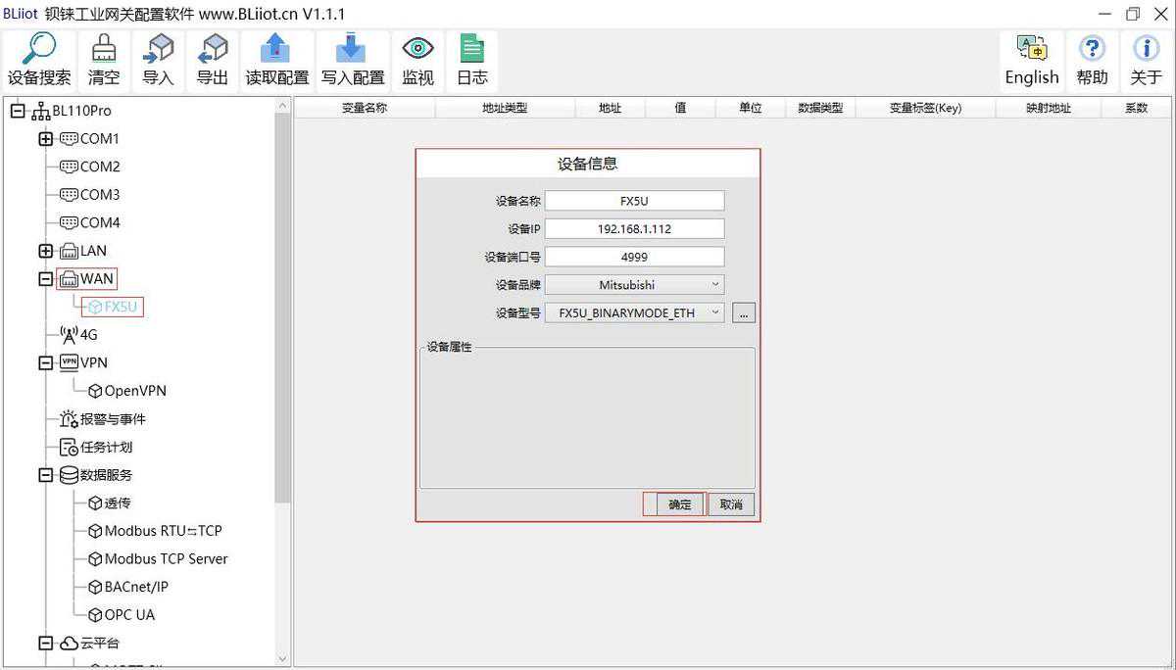Expand the COM1 tree node

(x=45, y=139)
